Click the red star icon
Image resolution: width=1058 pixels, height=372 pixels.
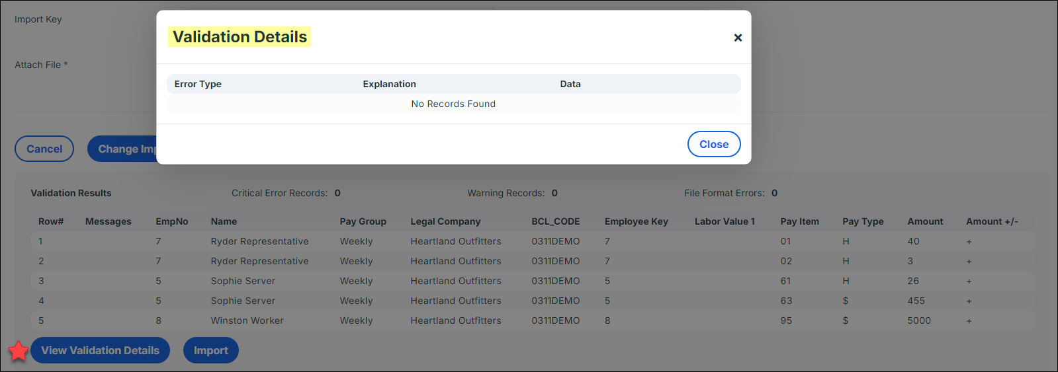click(19, 351)
